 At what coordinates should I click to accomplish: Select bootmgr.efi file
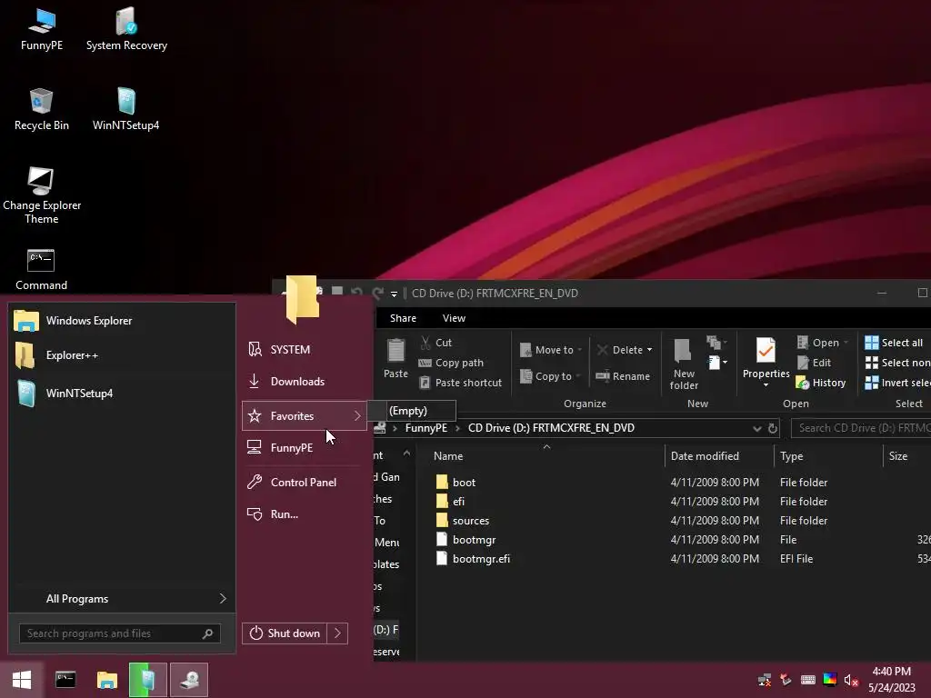(x=473, y=559)
